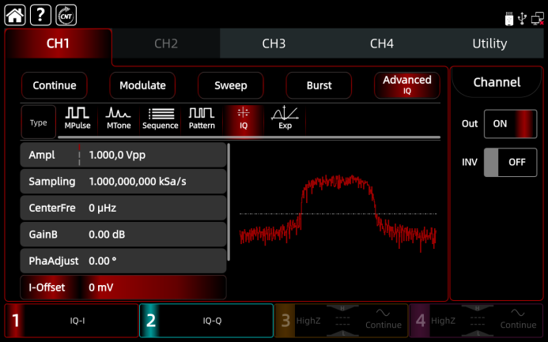Select the Exp type icon
Viewport: 548px width, 342px height.
(x=285, y=118)
